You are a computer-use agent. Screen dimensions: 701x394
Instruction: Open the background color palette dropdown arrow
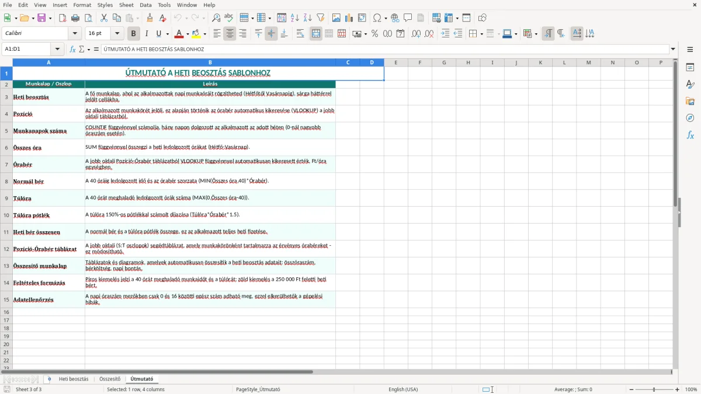204,34
